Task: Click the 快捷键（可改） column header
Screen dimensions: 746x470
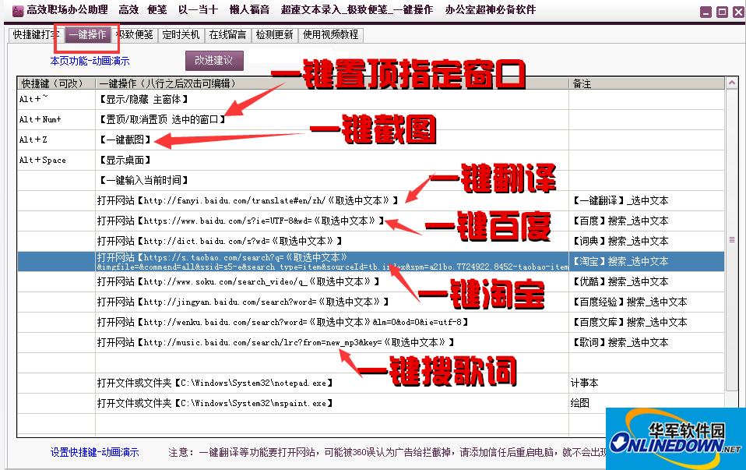Action: pyautogui.click(x=56, y=83)
